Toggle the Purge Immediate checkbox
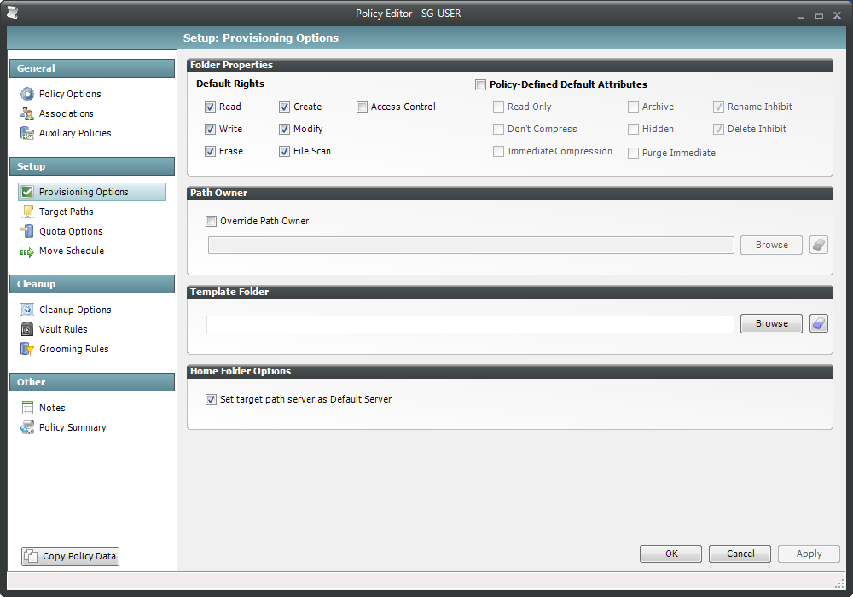Image resolution: width=853 pixels, height=597 pixels. click(633, 154)
